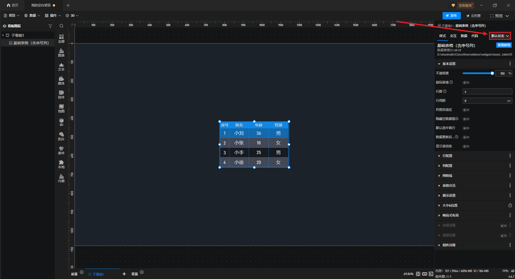Viewport: 515px width, 279px height.
Task: Click the layer filter funnel icon
Action: pyautogui.click(x=50, y=26)
